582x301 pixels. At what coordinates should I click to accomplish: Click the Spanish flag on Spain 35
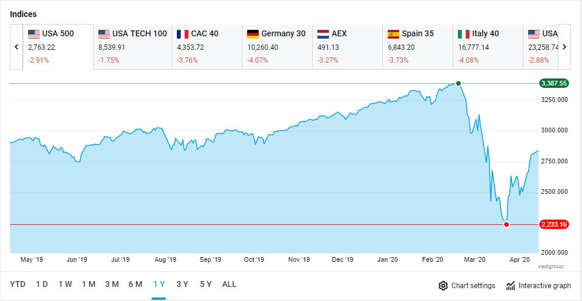pos(393,33)
